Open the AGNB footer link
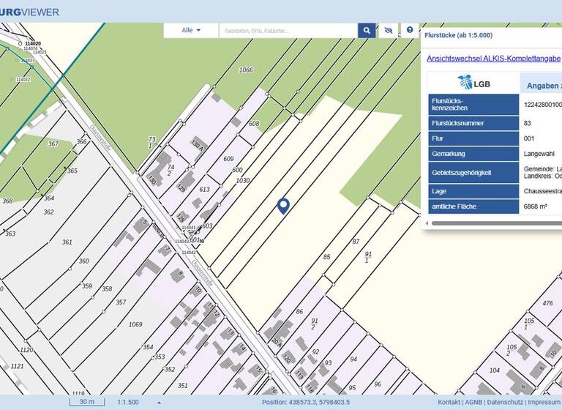The width and height of the screenshot is (562, 410). pos(473,403)
